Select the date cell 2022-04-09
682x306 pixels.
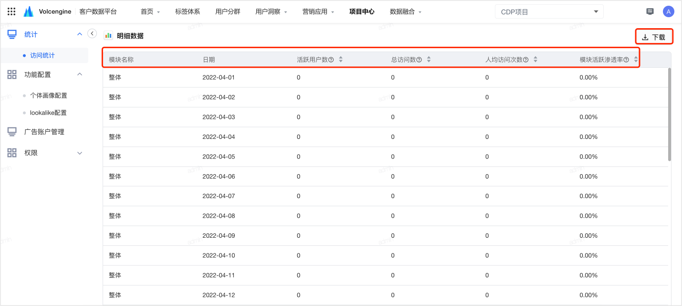(x=219, y=235)
